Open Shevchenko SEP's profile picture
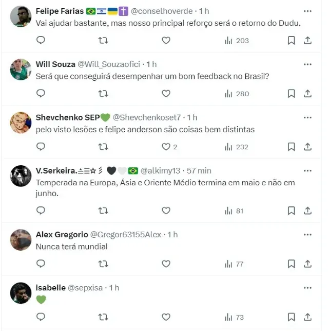Viewport: 328px width, 331px height. (21, 123)
